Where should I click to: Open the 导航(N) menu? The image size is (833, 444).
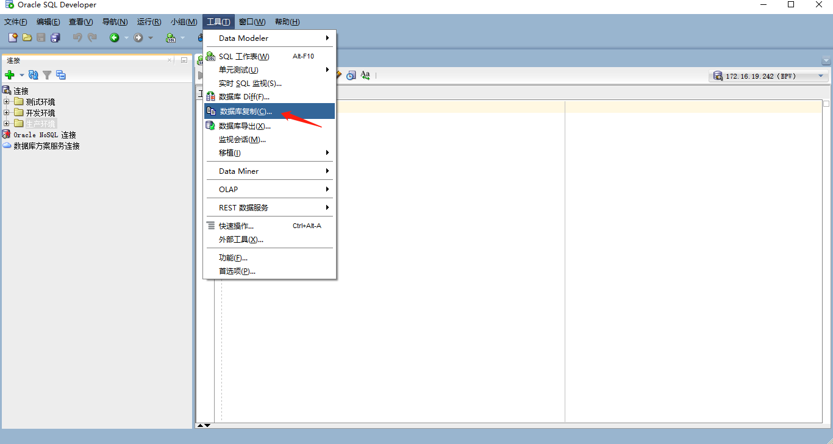(115, 22)
